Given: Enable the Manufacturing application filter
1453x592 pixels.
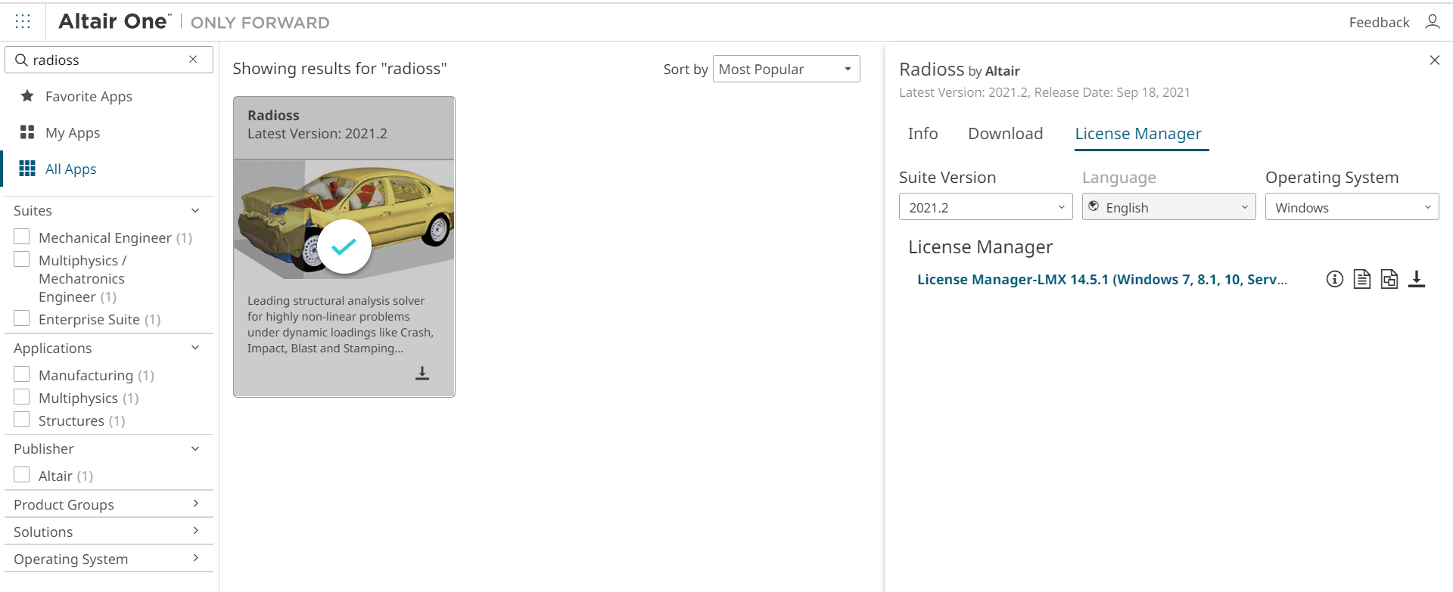Looking at the screenshot, I should (x=22, y=375).
